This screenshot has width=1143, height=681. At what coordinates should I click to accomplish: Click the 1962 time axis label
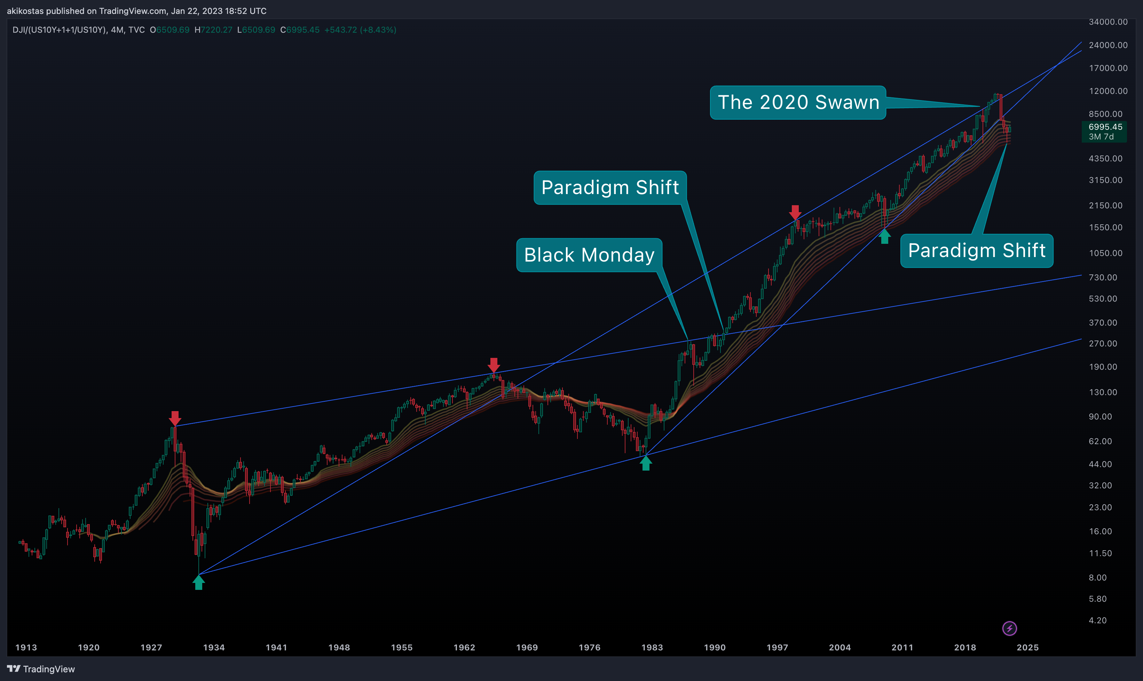(x=464, y=648)
